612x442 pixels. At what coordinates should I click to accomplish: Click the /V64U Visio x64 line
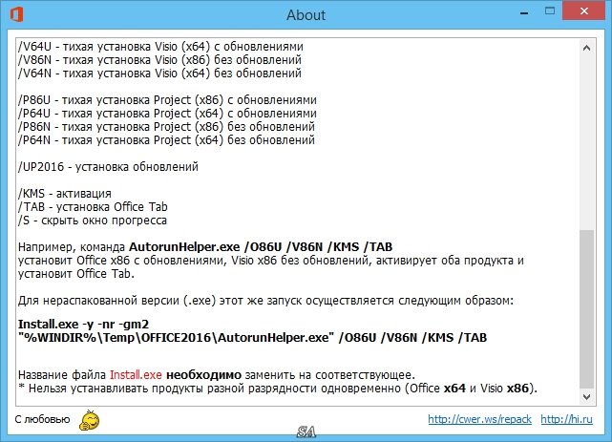point(160,47)
